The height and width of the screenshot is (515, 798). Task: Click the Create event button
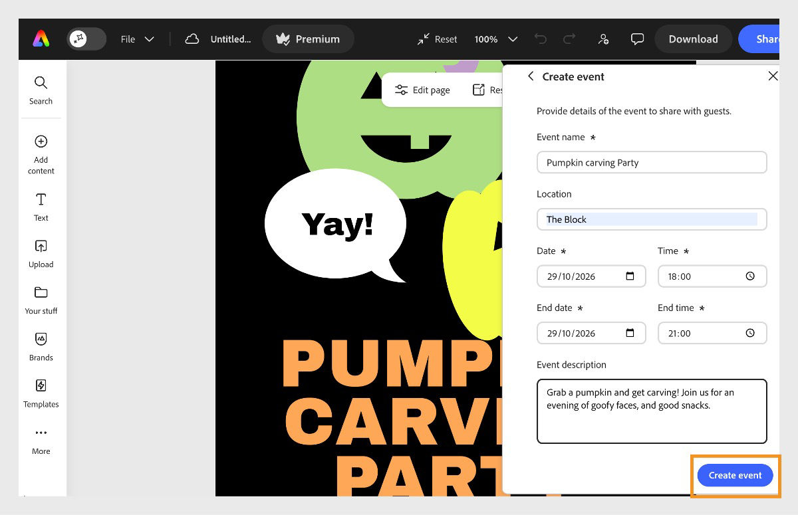pyautogui.click(x=735, y=475)
